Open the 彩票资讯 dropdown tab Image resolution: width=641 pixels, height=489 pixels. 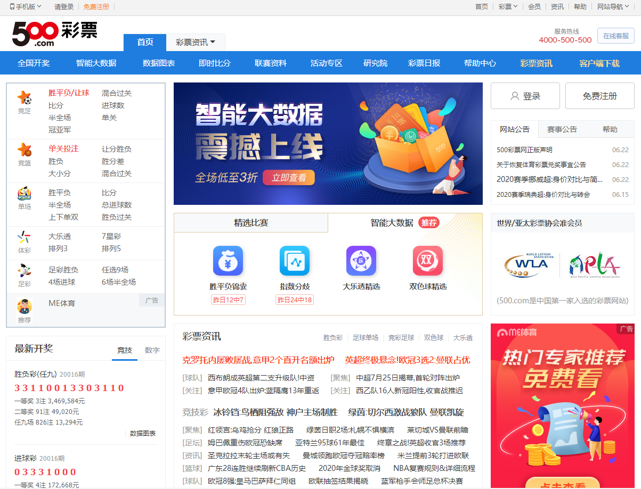coord(196,42)
